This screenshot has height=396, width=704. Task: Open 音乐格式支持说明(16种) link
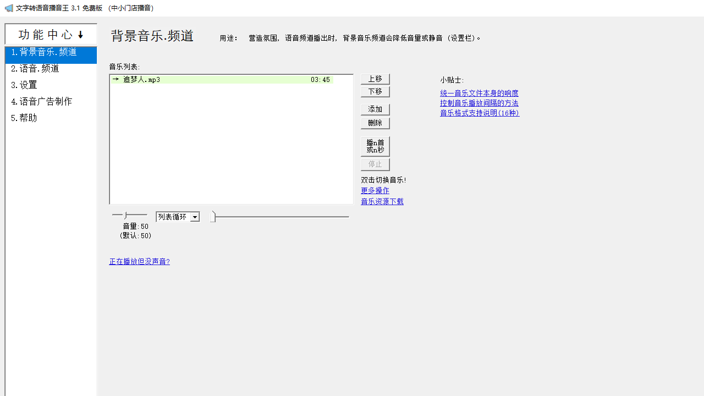[x=480, y=113]
